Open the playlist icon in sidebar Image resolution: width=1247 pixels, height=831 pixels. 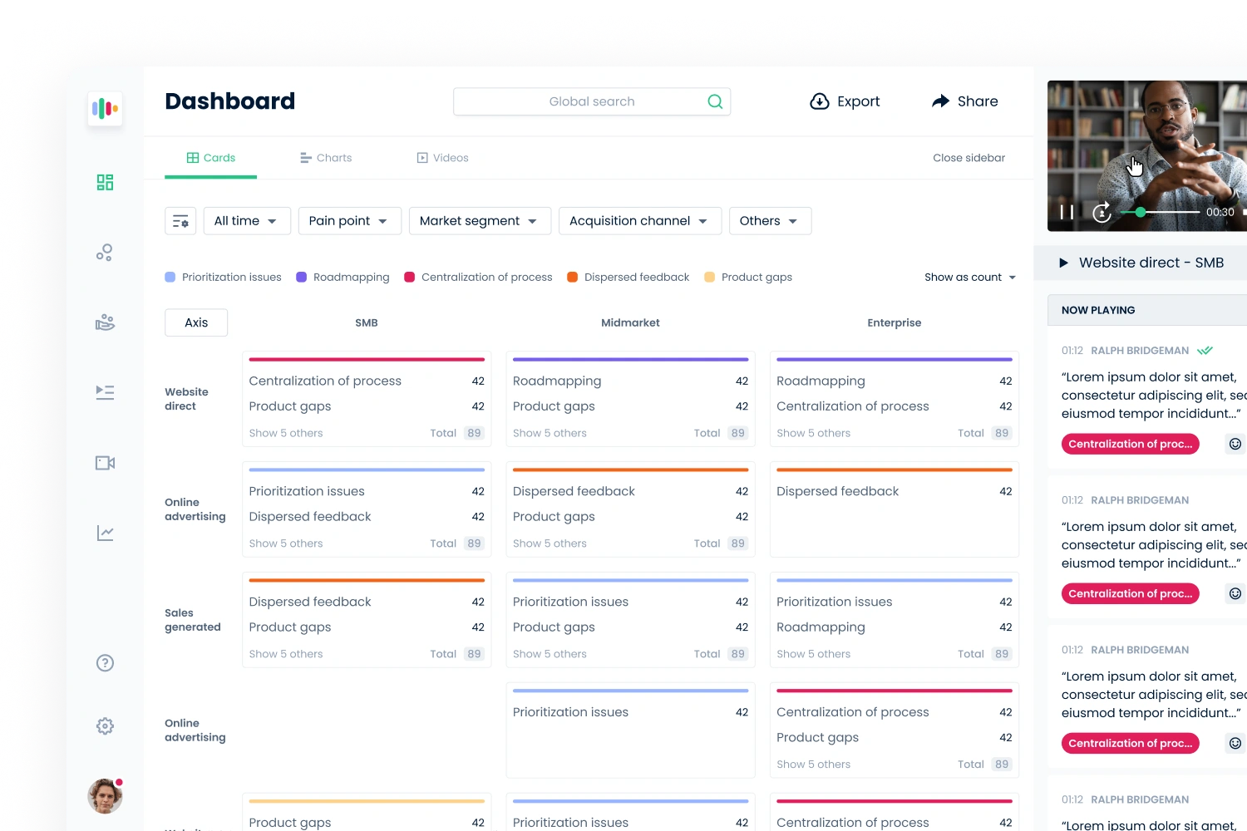(x=105, y=392)
